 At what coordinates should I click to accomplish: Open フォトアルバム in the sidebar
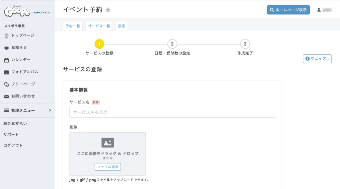25,72
